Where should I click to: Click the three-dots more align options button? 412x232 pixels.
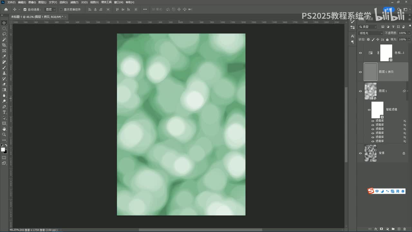145,9
